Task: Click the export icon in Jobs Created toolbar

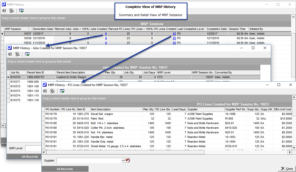Action: click(x=27, y=54)
